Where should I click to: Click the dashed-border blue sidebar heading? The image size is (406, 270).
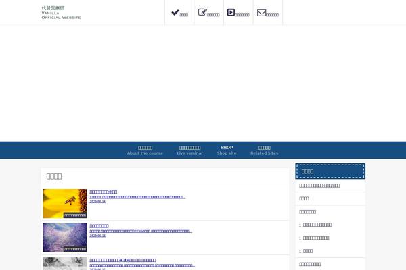click(x=330, y=171)
